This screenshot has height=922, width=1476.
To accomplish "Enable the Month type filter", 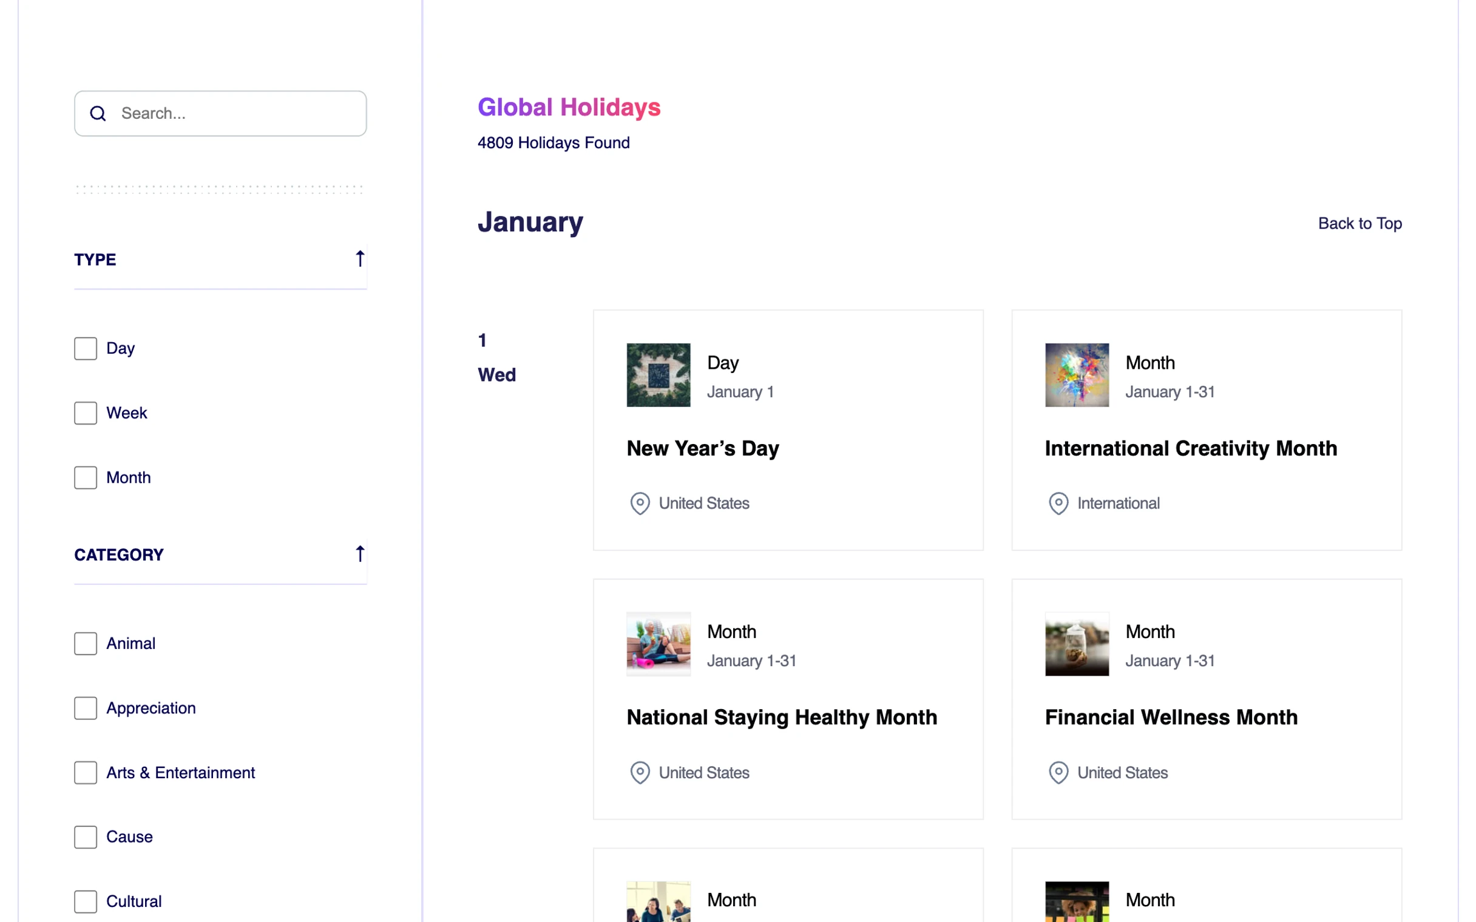I will pos(86,477).
